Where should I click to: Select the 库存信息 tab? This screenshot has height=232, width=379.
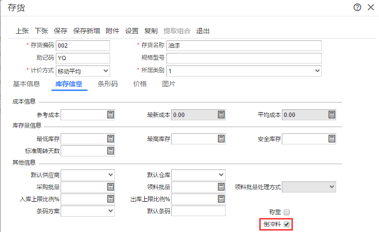[69, 84]
